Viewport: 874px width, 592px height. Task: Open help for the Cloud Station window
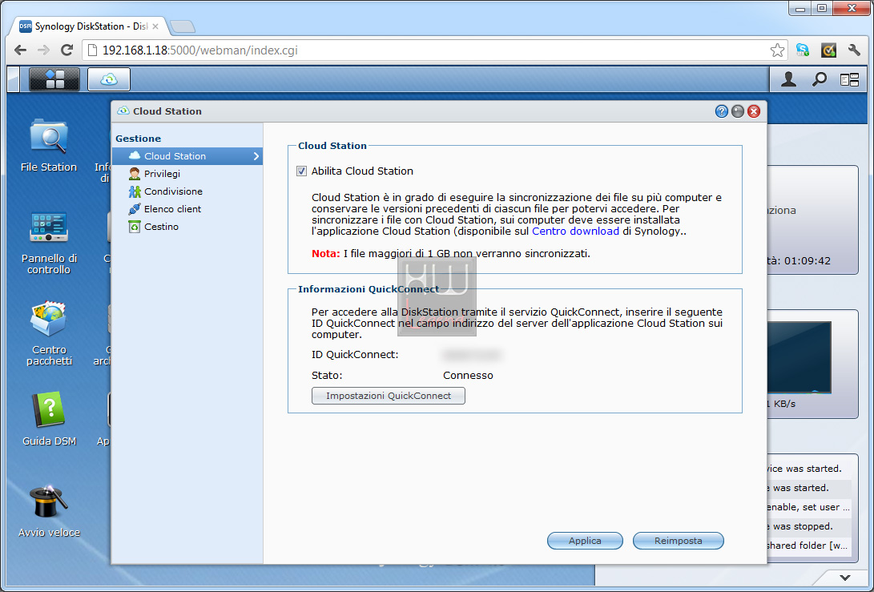click(721, 111)
